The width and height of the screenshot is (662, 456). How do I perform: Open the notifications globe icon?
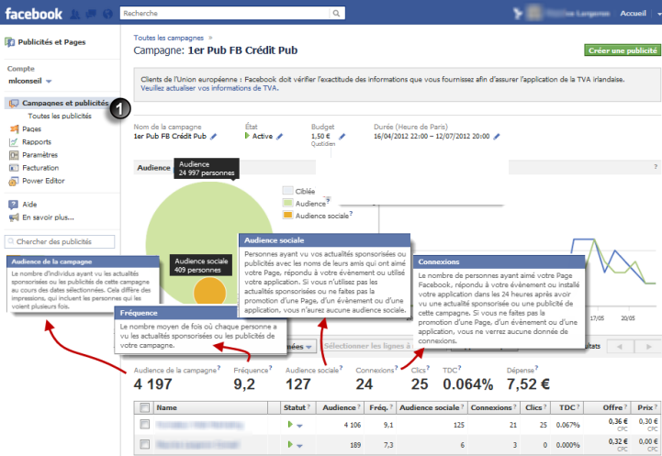[108, 14]
